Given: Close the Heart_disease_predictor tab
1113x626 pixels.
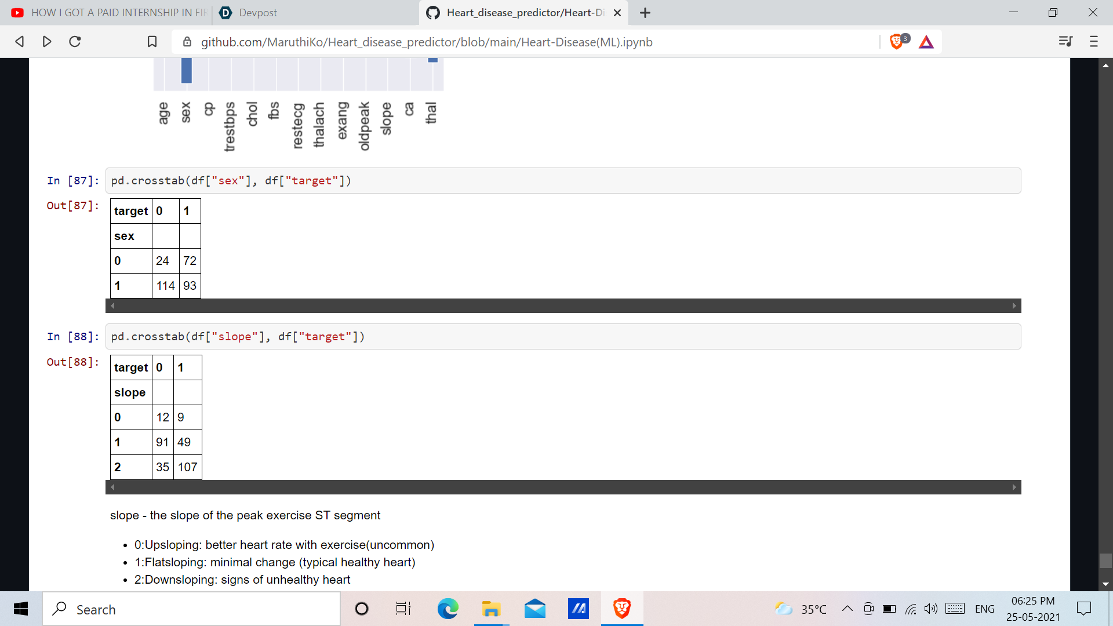Looking at the screenshot, I should click(x=617, y=13).
